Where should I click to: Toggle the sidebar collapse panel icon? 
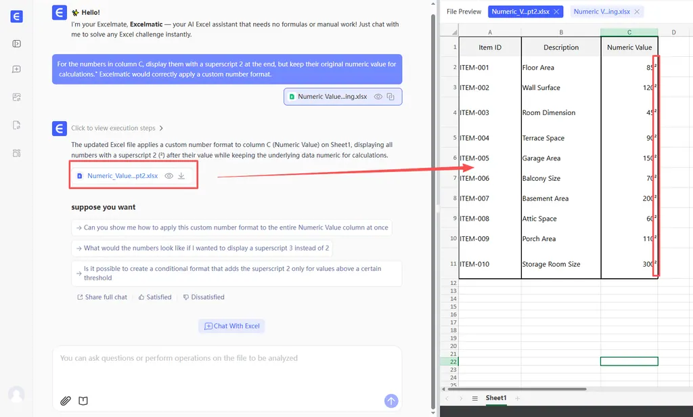17,43
